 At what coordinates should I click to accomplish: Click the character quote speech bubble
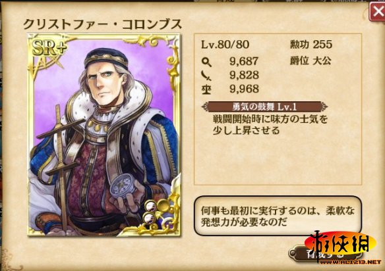pos(278,216)
